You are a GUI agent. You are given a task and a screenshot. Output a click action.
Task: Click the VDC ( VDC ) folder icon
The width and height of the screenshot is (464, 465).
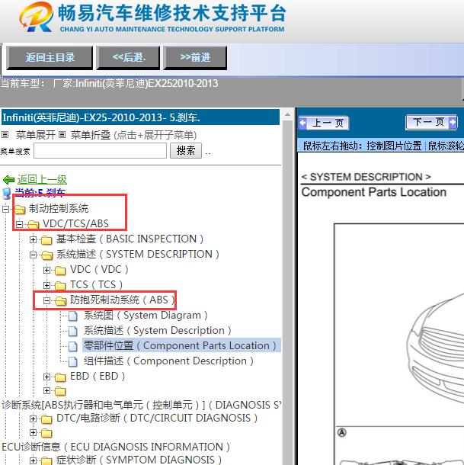click(x=60, y=270)
